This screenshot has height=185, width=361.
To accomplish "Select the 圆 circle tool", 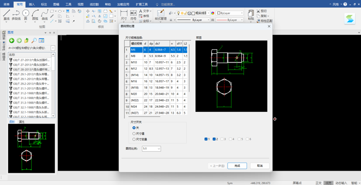I will pyautogui.click(x=26, y=15).
